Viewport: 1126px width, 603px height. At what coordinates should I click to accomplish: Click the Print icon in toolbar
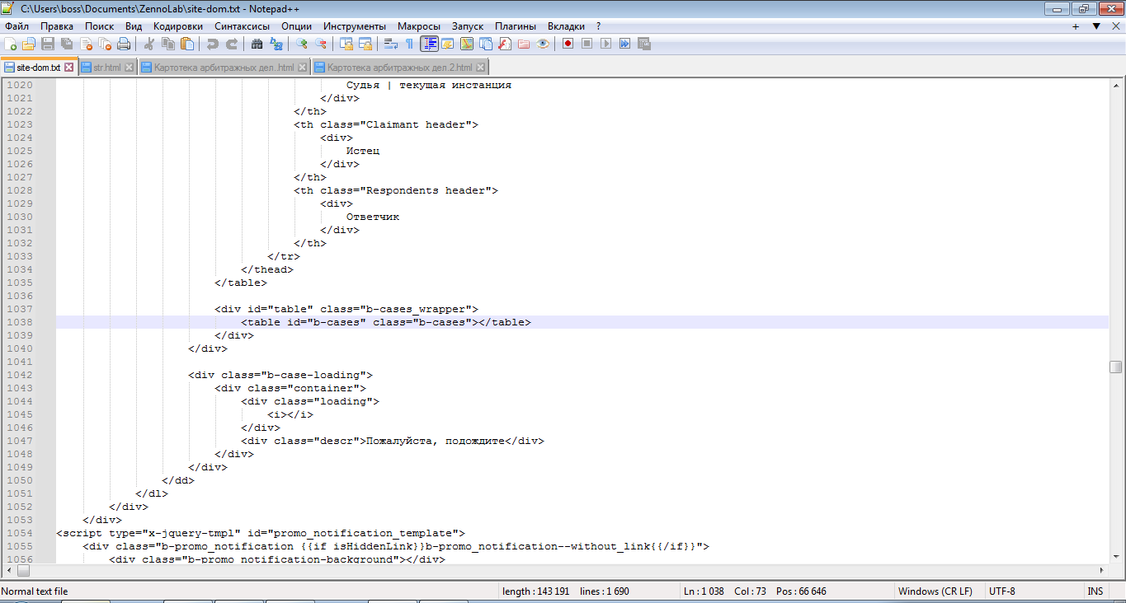[x=123, y=44]
